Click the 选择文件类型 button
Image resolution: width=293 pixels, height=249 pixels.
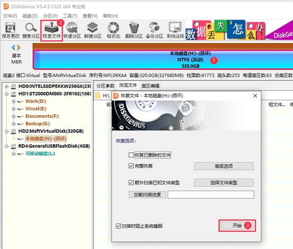pyautogui.click(x=224, y=182)
